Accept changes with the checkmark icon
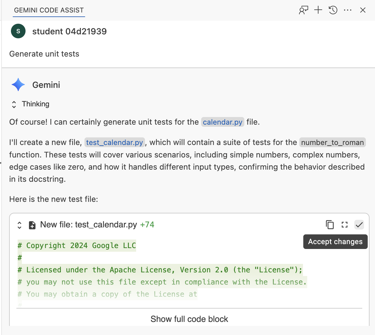This screenshot has height=335, width=375. click(x=359, y=225)
